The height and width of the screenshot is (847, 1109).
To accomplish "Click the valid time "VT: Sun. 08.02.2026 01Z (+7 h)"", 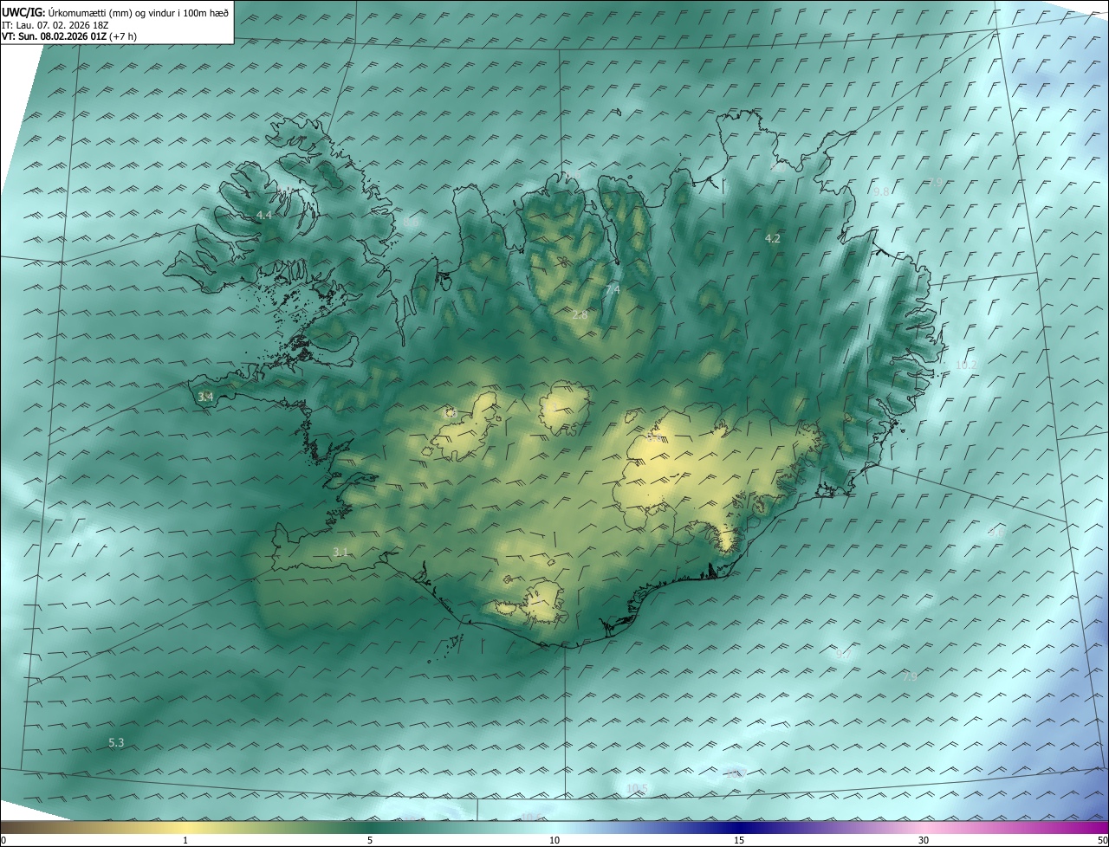I will click(x=69, y=36).
